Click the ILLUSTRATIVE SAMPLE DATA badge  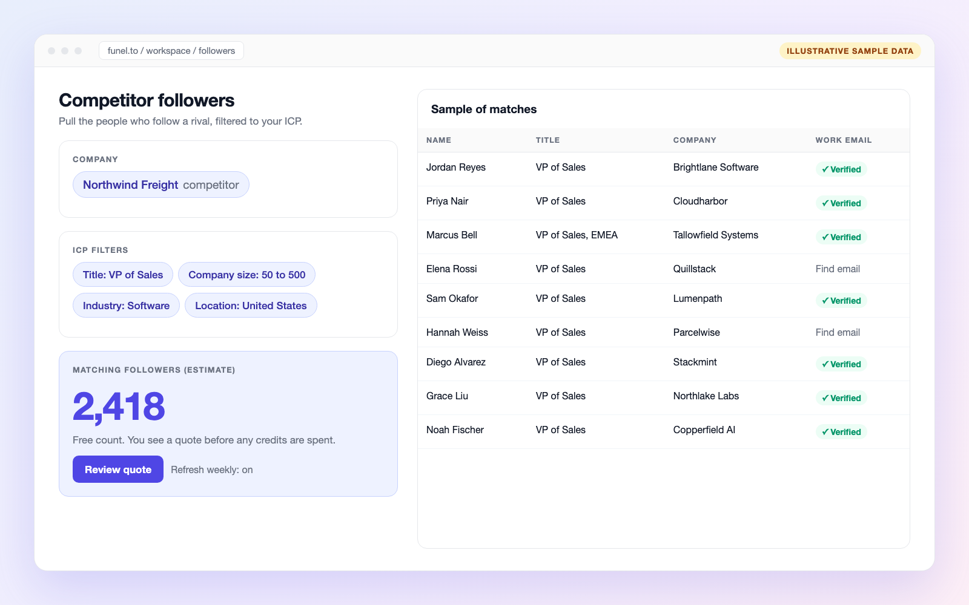tap(850, 51)
